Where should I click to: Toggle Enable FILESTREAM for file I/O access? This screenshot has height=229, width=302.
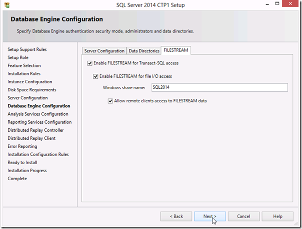pyautogui.click(x=95, y=76)
